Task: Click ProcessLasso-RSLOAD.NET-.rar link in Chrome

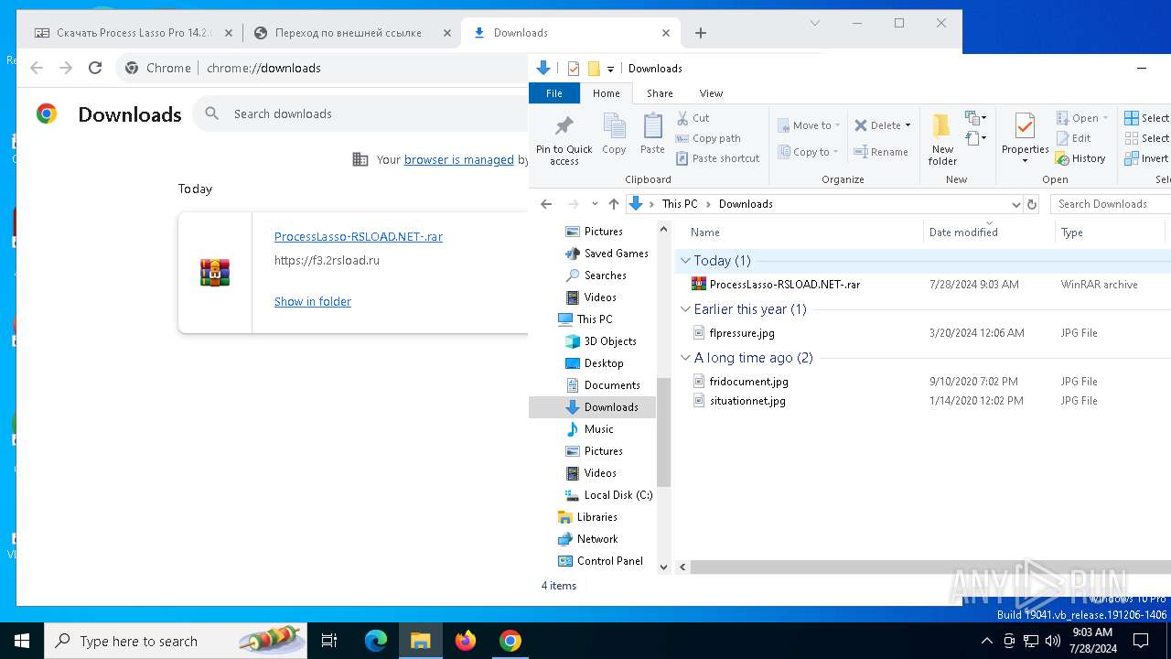Action: pyautogui.click(x=359, y=236)
